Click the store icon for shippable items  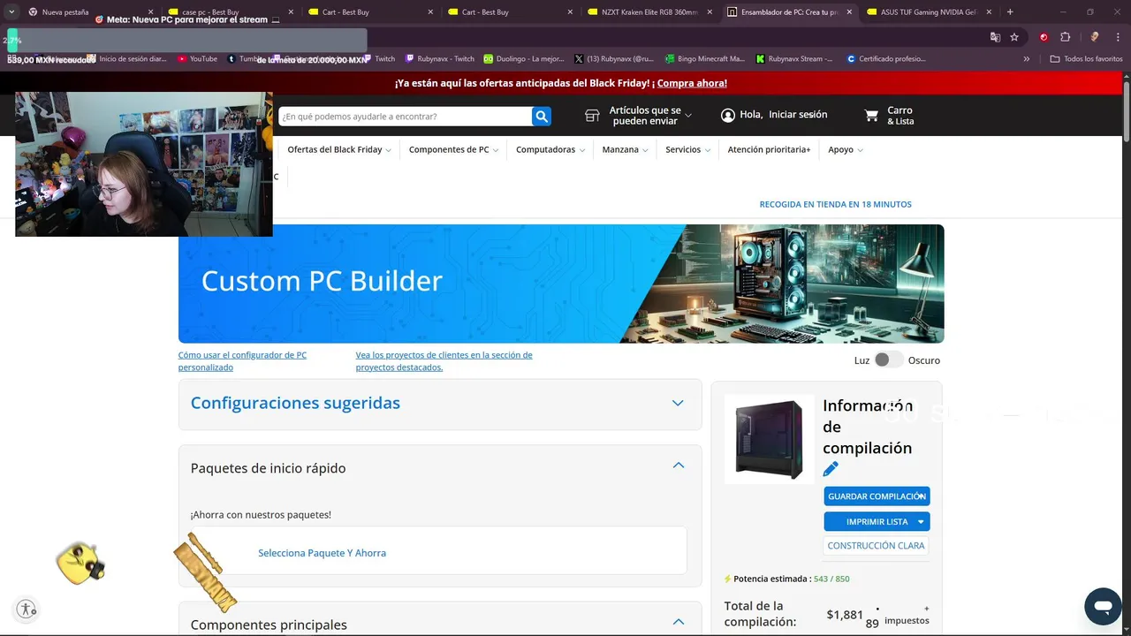pyautogui.click(x=593, y=116)
